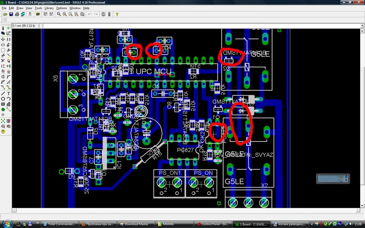Screen dimensions: 365x228
Task: Click Zoom In magnifier icon
Action: click(65, 14)
